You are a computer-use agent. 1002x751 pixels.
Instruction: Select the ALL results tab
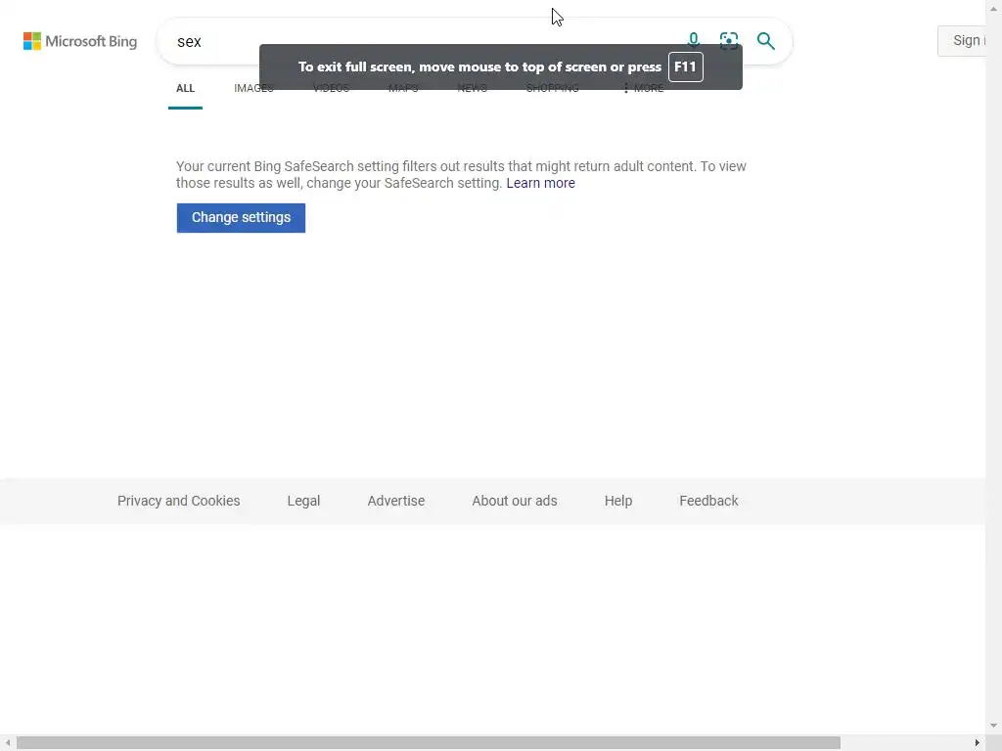(185, 88)
